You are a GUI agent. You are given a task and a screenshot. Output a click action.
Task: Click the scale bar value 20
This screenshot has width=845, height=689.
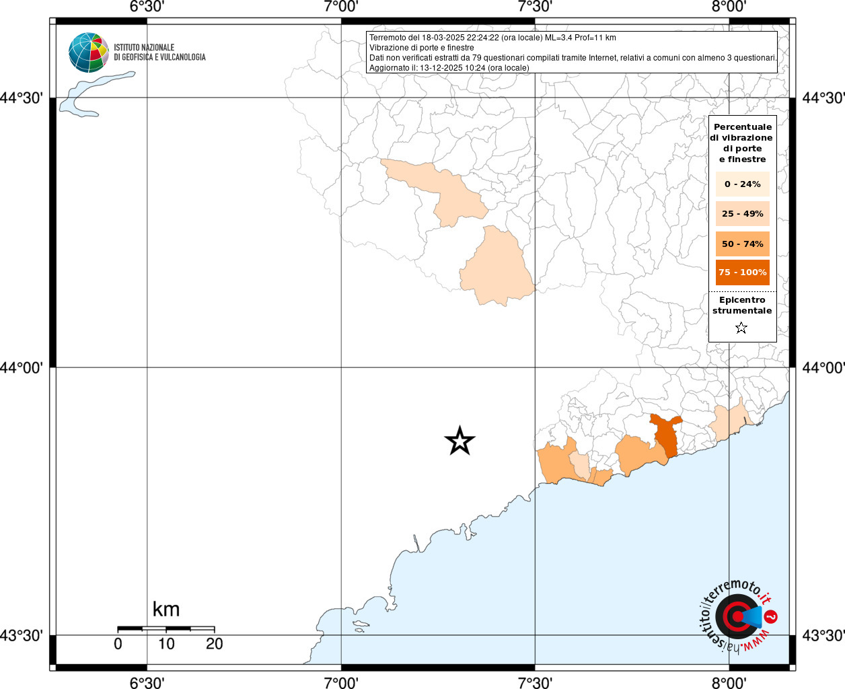215,644
